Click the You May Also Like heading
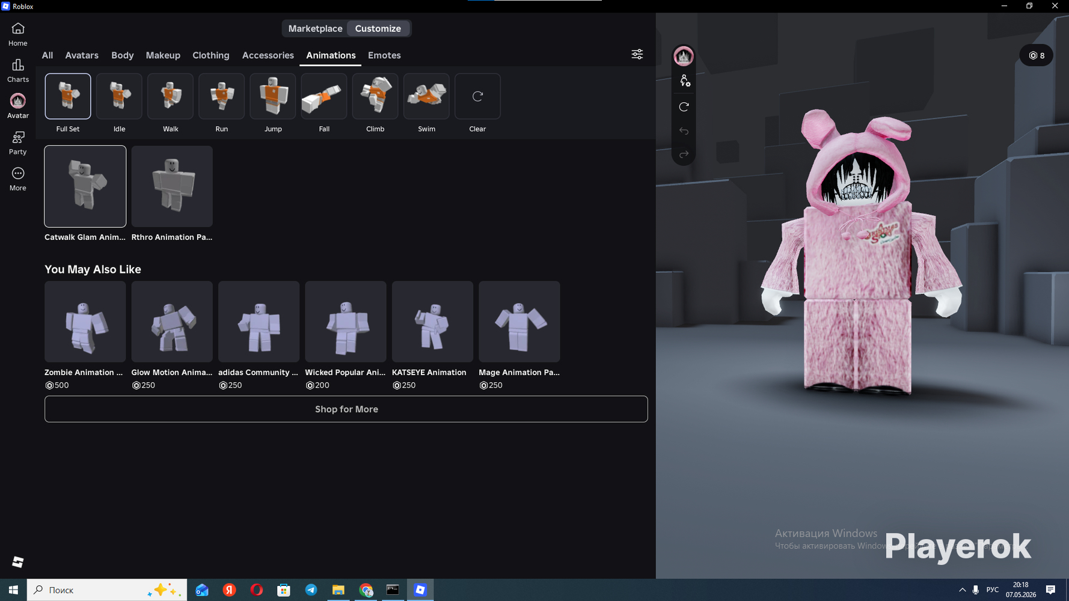Viewport: 1069px width, 601px height. [x=93, y=269]
